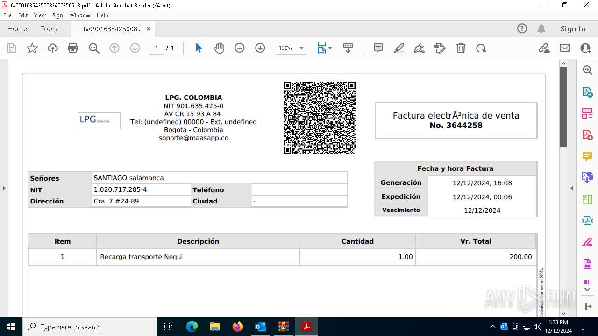This screenshot has height=336, width=598.
Task: Go to the previous page with the up arrow
Action: click(x=114, y=48)
